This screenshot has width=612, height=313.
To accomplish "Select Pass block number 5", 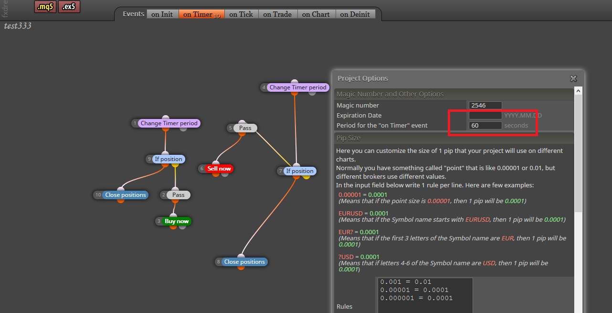I will 245,128.
